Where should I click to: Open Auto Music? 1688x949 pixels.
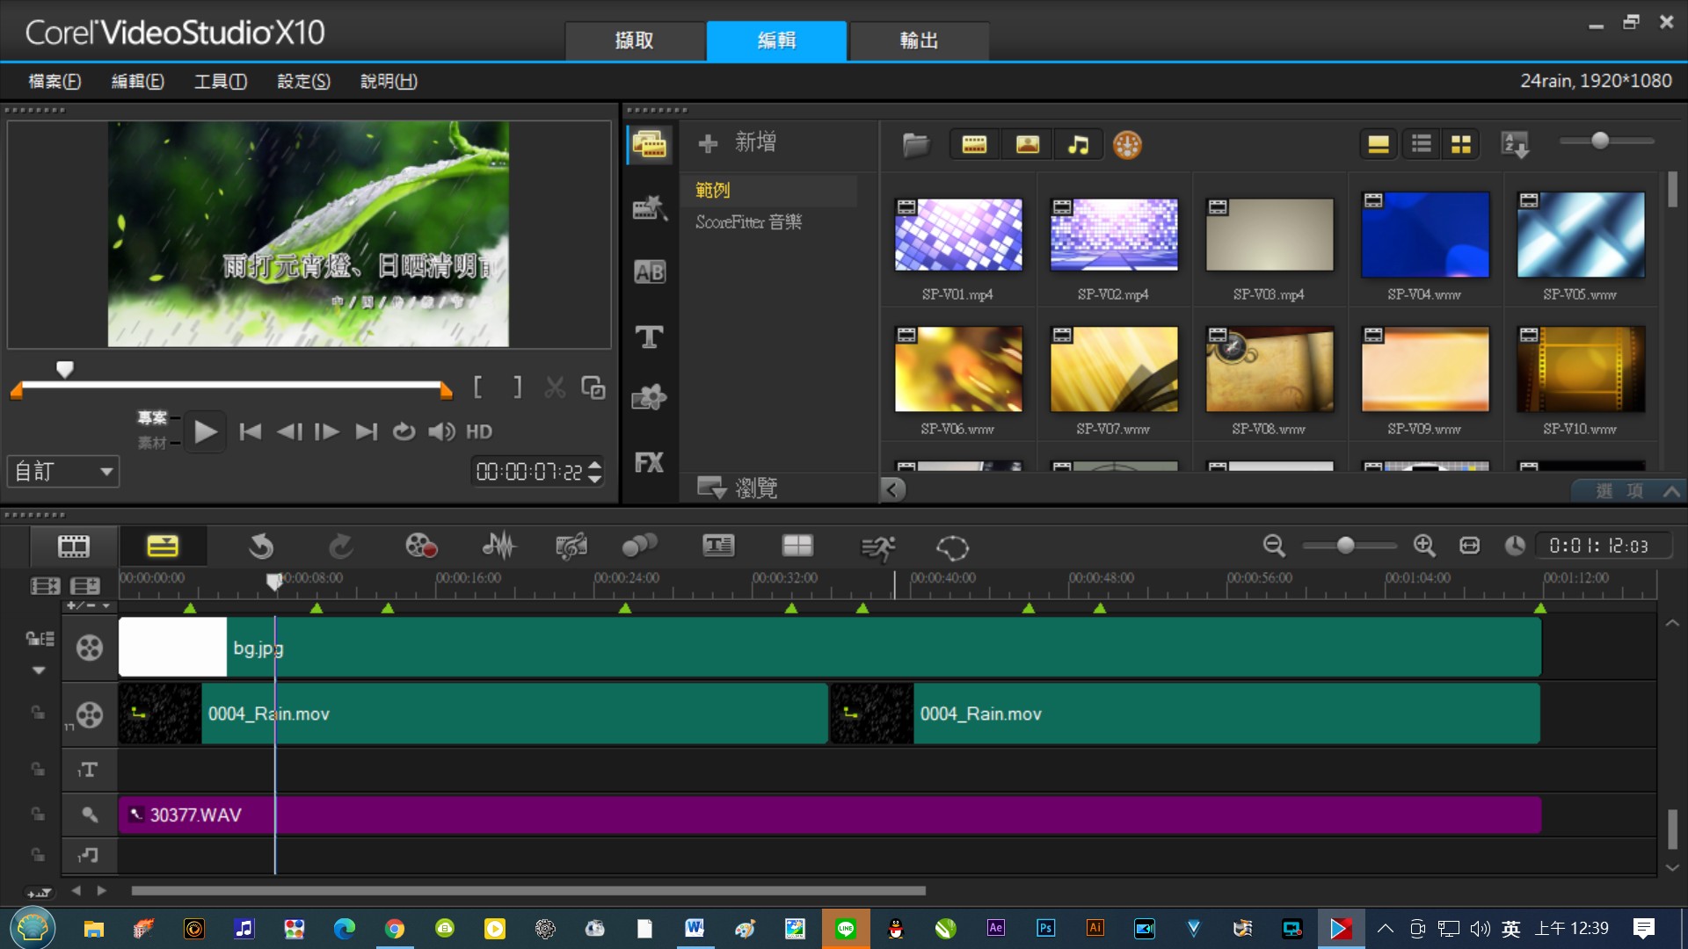[x=571, y=547]
